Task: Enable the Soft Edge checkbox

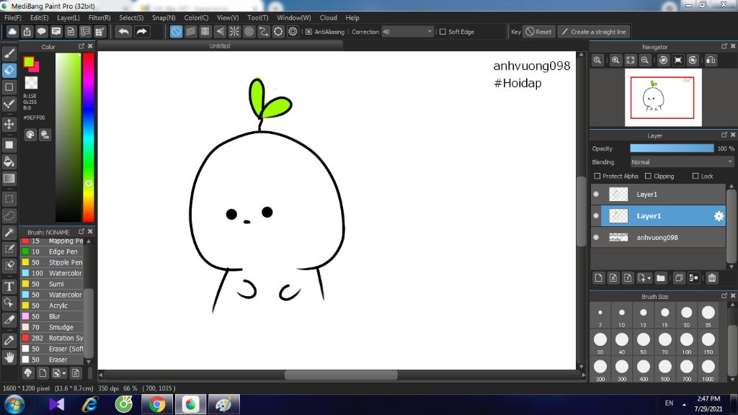Action: pos(443,32)
